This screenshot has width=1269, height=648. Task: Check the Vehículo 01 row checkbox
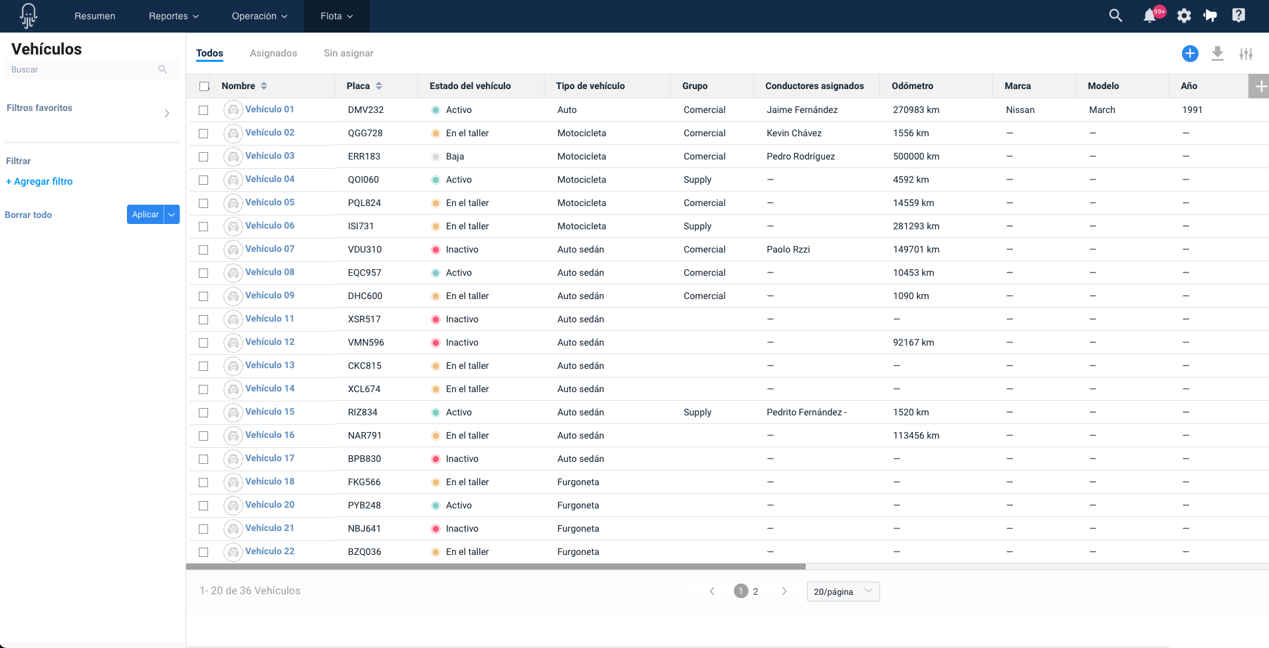coord(203,110)
